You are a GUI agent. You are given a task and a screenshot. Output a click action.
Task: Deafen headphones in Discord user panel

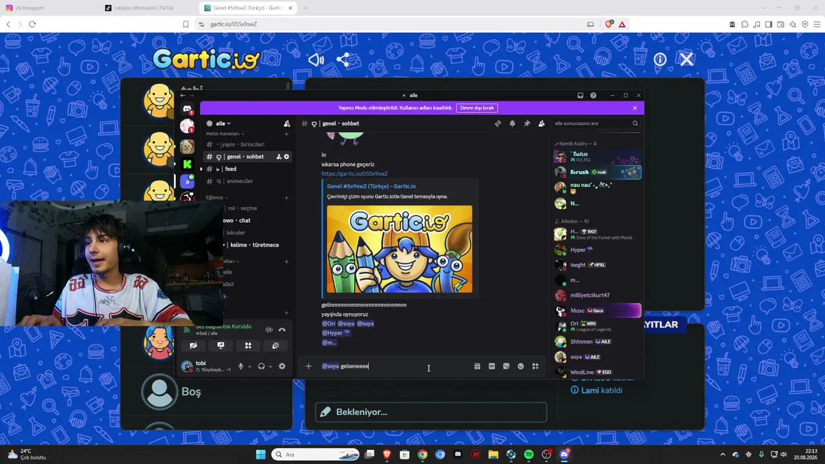261,366
